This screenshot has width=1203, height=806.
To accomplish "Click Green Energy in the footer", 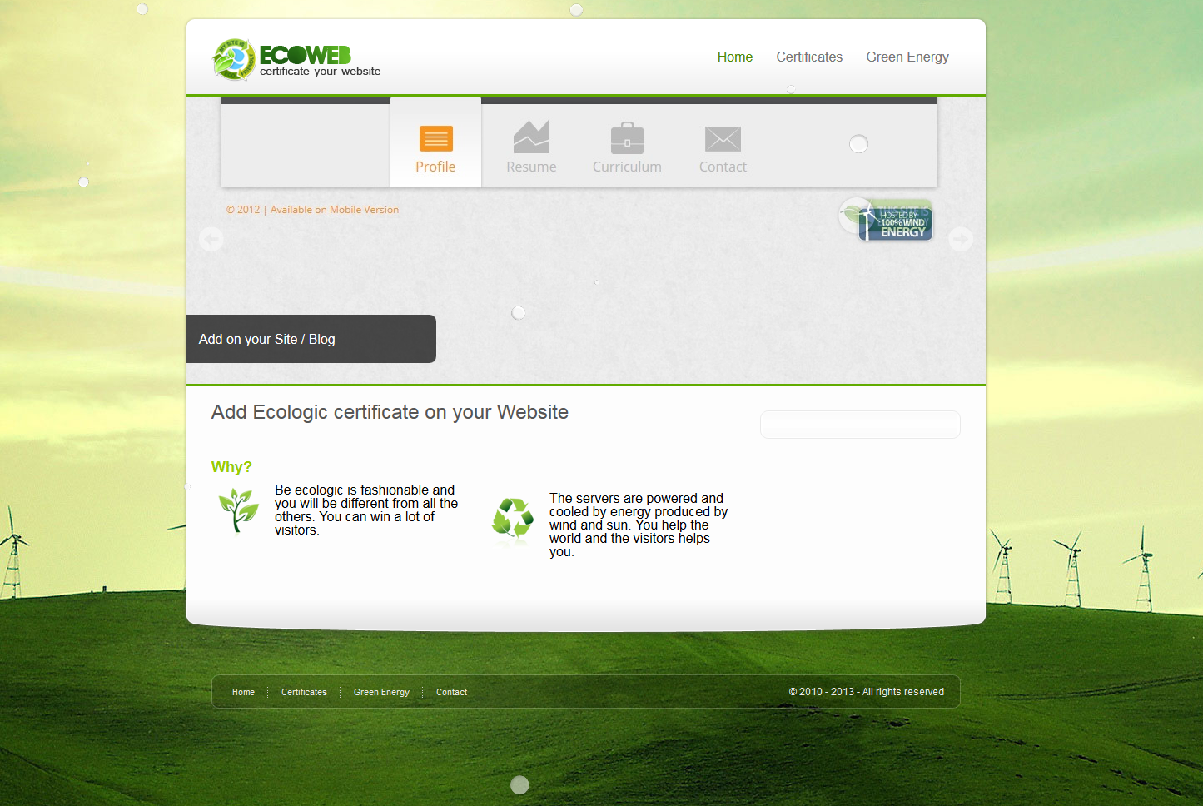I will (381, 692).
